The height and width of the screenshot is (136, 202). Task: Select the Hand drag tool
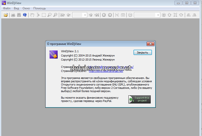[x=32, y=15]
